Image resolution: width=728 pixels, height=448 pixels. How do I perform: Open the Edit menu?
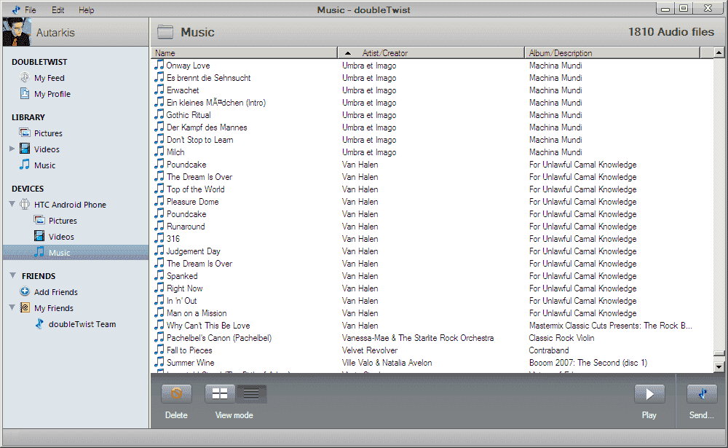(58, 9)
